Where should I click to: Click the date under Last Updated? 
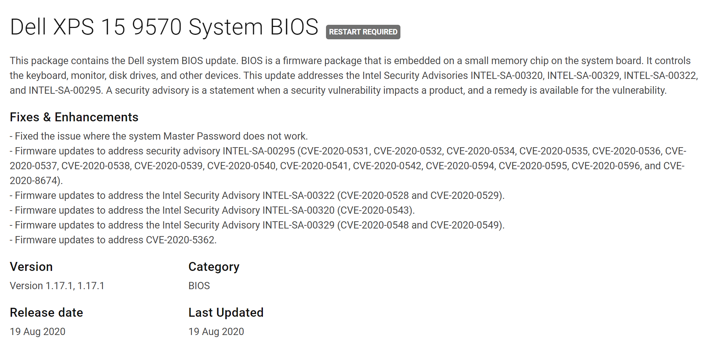216,332
